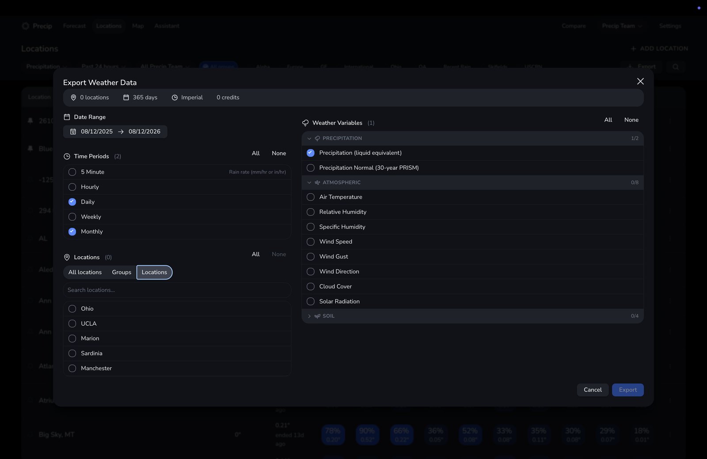707x459 pixels.
Task: Click the Soil category sprout icon
Action: point(317,316)
